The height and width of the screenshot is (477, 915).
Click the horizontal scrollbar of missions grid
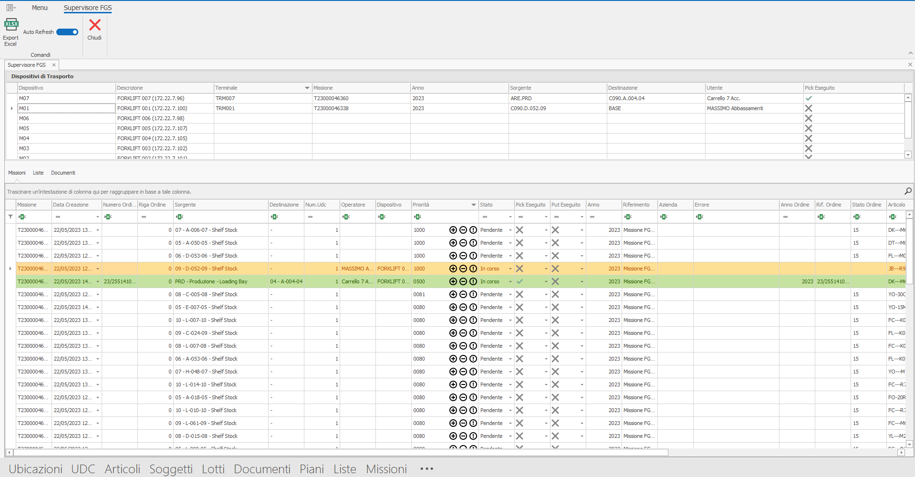[334, 452]
